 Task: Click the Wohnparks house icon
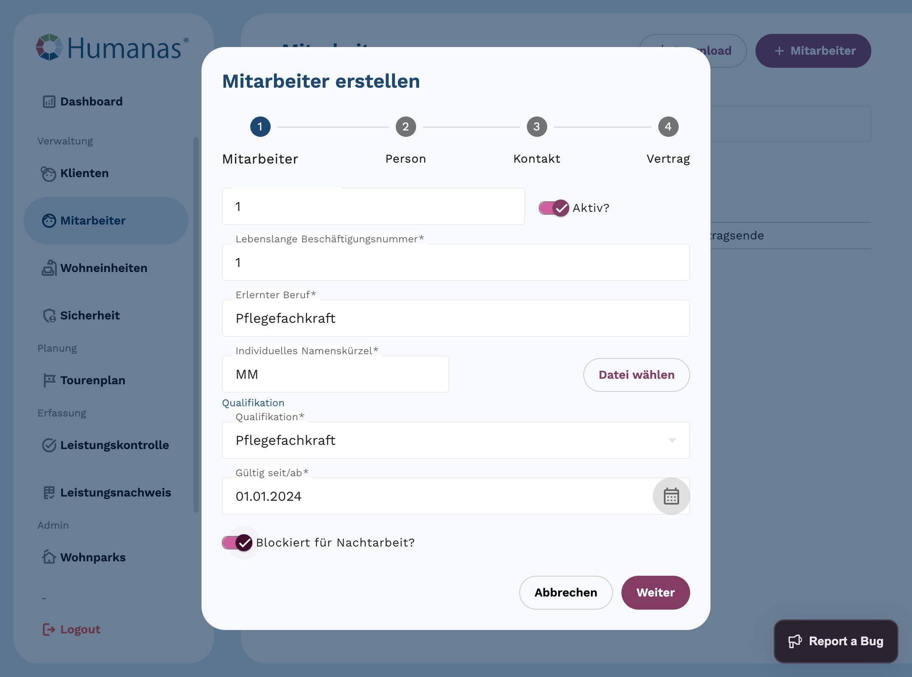[x=49, y=557]
